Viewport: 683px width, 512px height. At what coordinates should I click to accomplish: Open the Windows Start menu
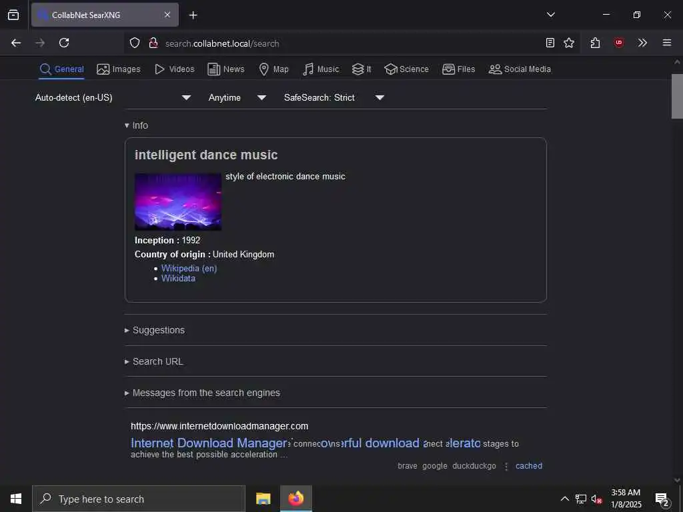(16, 499)
